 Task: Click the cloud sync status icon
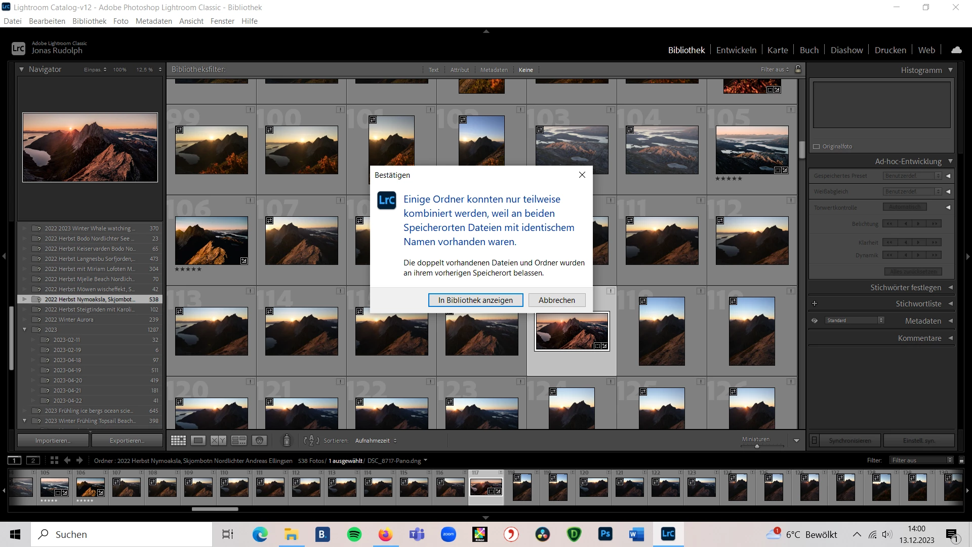coord(956,50)
